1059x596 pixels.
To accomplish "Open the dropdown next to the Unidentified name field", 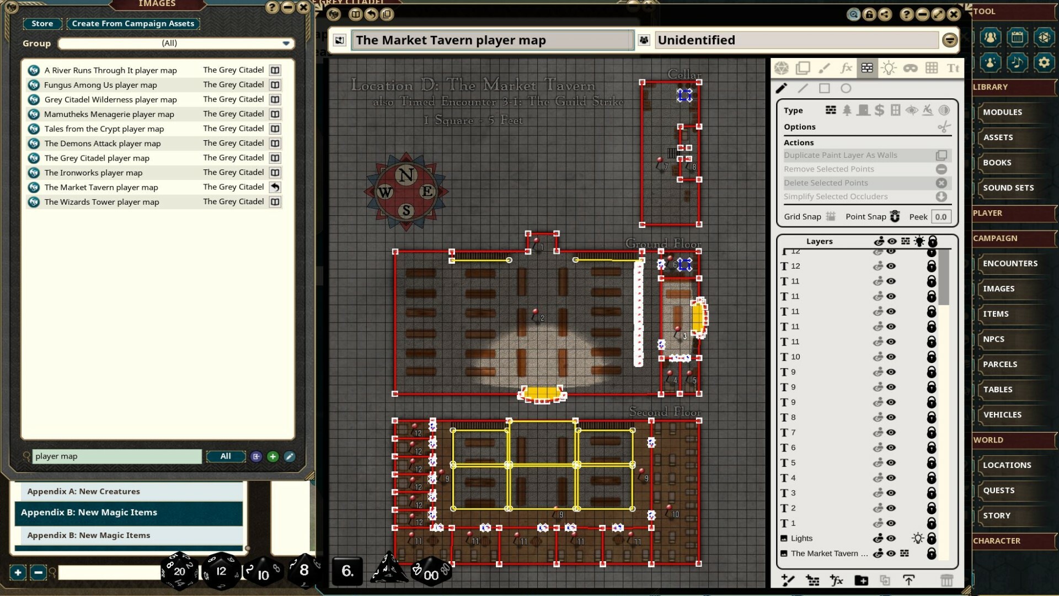I will pos(949,40).
